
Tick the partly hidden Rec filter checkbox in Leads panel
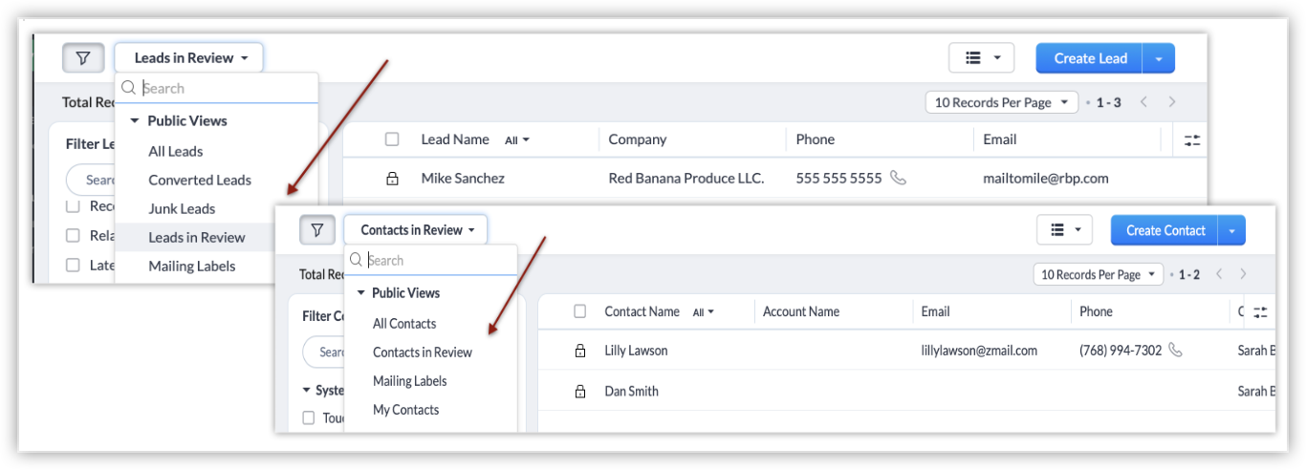tap(73, 206)
